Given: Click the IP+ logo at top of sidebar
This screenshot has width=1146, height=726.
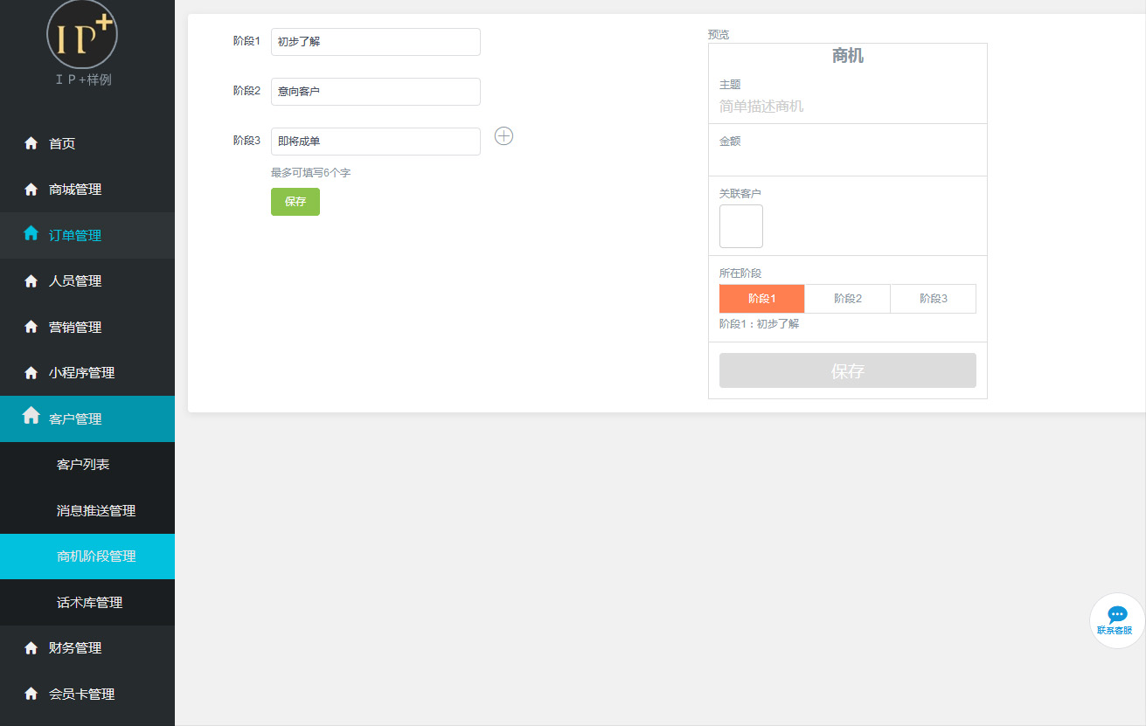Looking at the screenshot, I should pos(82,35).
